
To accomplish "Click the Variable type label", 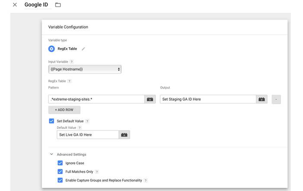I will coord(58,40).
